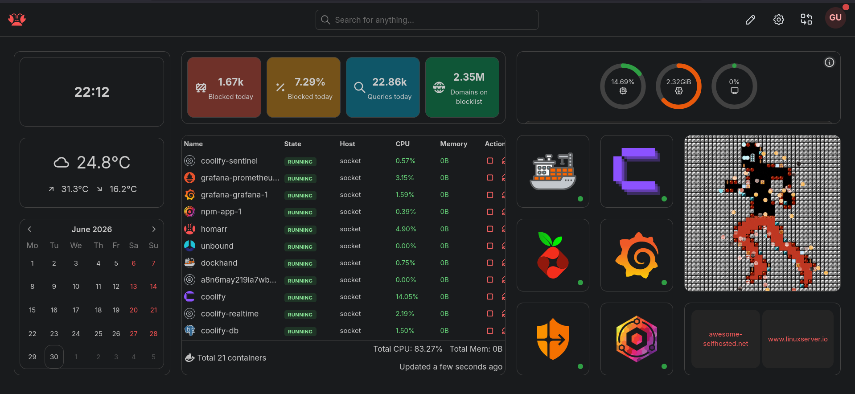The height and width of the screenshot is (394, 855).
Task: Click the npm-app-1 container name
Action: click(221, 212)
